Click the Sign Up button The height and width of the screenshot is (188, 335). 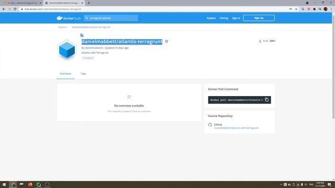pyautogui.click(x=259, y=18)
